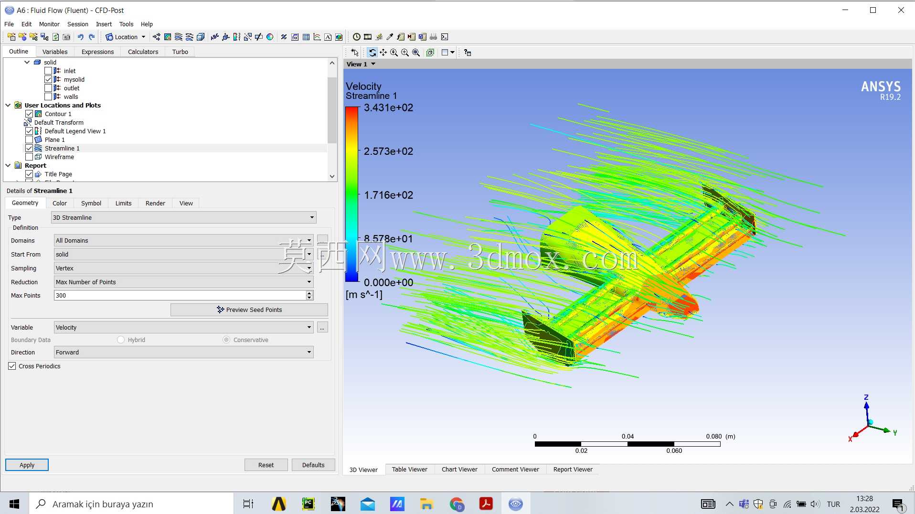
Task: Open the Reduction dropdown
Action: (x=184, y=282)
